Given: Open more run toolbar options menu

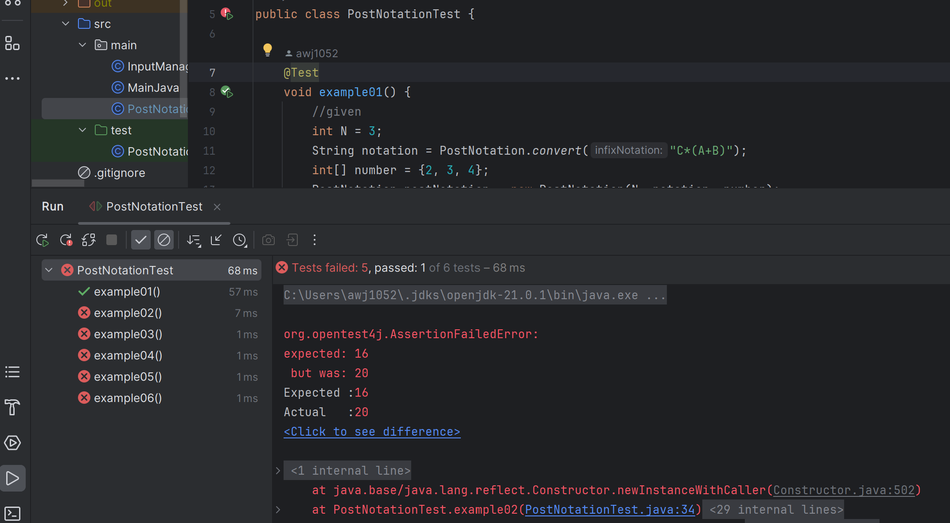Looking at the screenshot, I should coord(315,240).
